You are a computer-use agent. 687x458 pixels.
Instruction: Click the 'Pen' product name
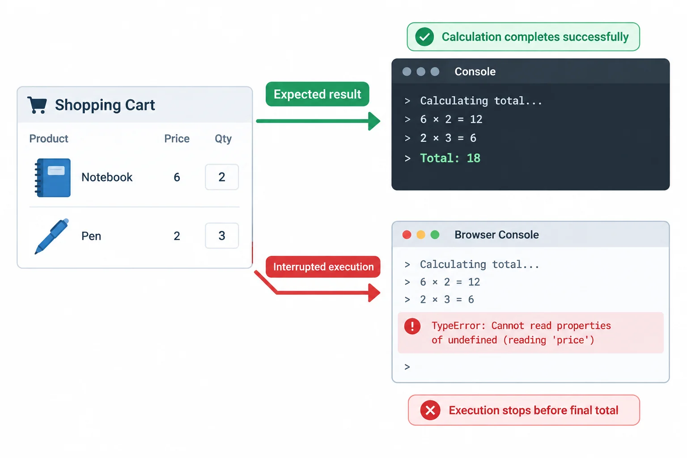pyautogui.click(x=91, y=236)
